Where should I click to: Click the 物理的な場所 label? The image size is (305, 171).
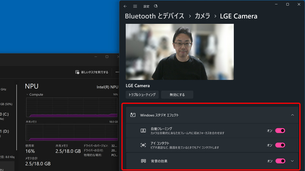point(93,155)
